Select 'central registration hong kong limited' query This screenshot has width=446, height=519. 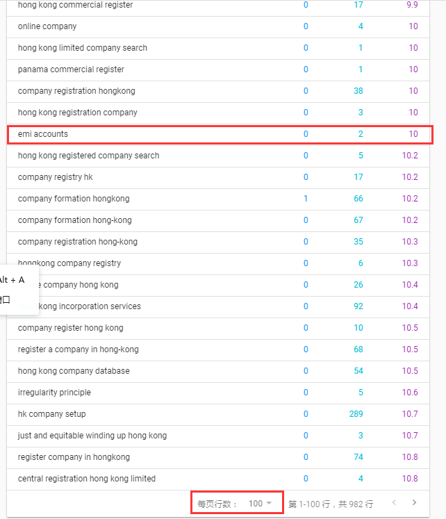87,479
